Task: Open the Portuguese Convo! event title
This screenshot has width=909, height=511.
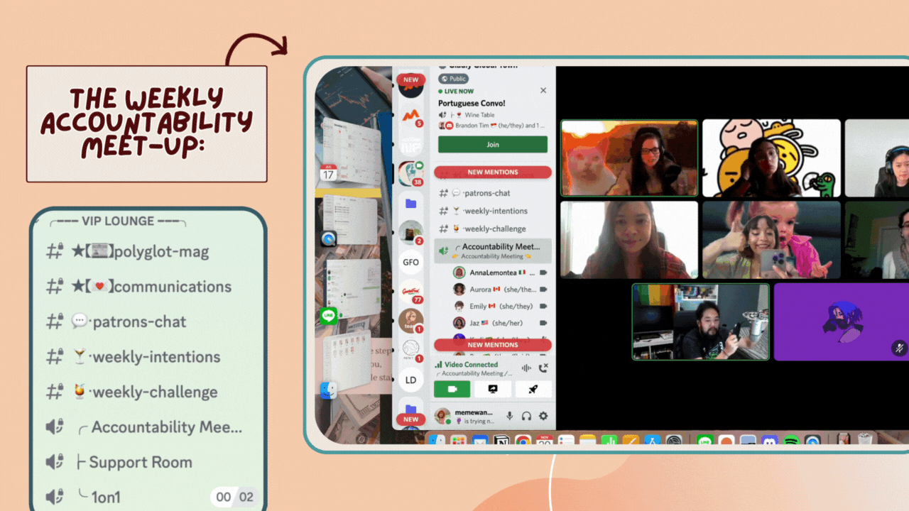Action: point(472,103)
